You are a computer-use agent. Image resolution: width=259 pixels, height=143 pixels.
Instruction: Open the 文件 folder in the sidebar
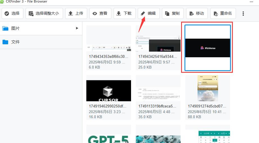pyautogui.click(x=15, y=42)
